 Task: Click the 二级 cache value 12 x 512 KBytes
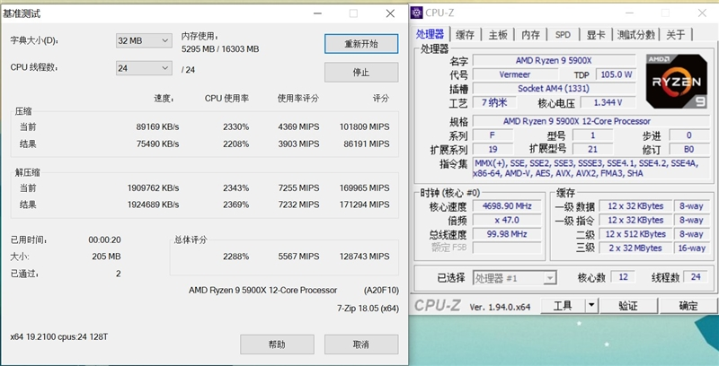click(635, 234)
